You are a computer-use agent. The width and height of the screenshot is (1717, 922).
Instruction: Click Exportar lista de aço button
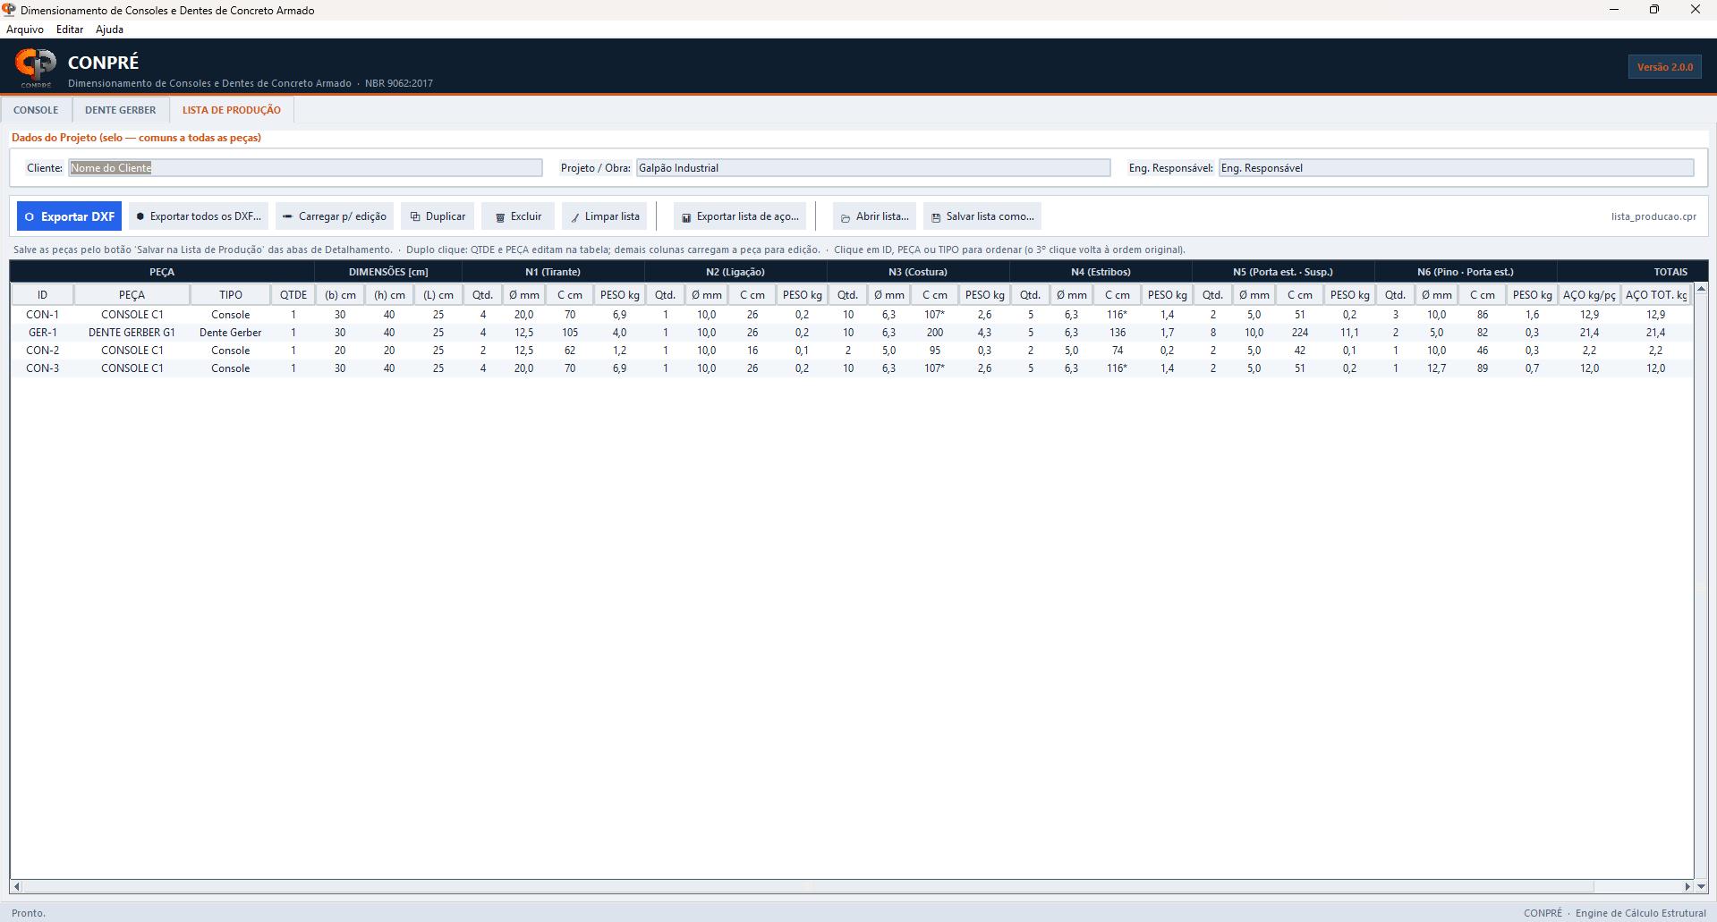pos(740,216)
